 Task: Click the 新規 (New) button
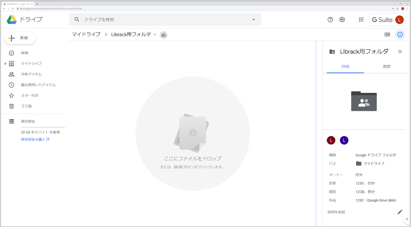[20, 38]
